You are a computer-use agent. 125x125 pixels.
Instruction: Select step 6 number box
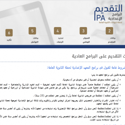click(9, 33)
